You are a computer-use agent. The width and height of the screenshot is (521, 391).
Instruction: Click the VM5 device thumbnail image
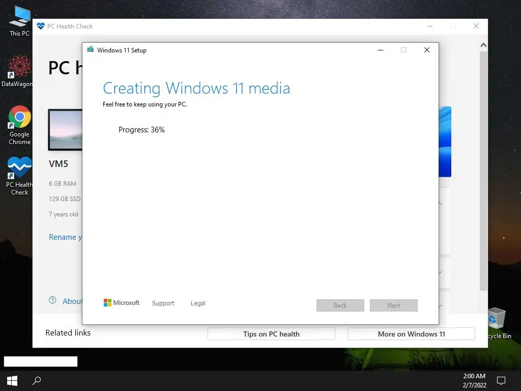click(66, 130)
